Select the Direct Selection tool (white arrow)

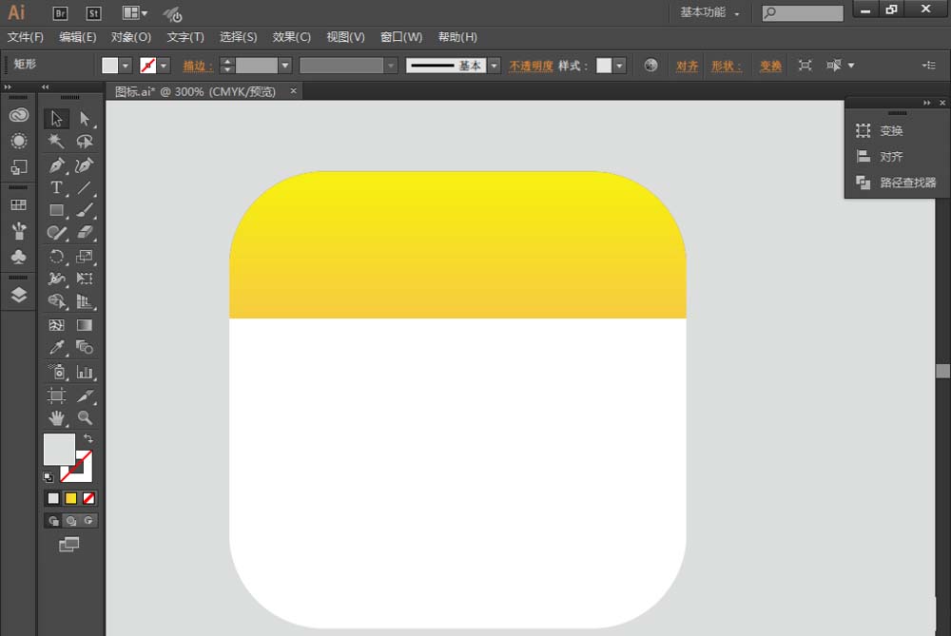pyautogui.click(x=85, y=118)
